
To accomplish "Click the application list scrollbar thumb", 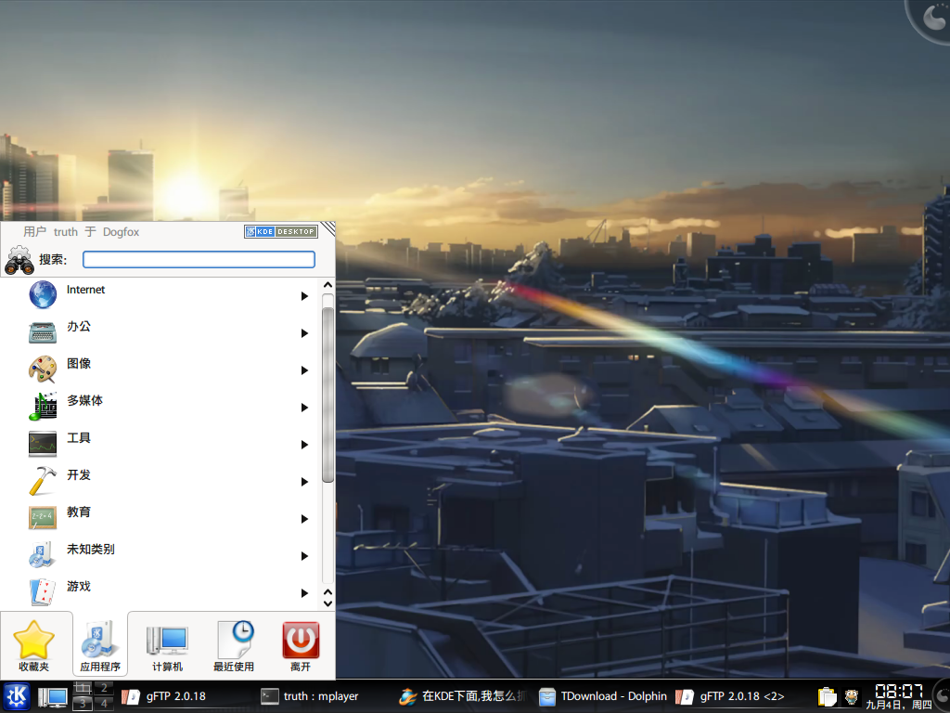I will [327, 394].
